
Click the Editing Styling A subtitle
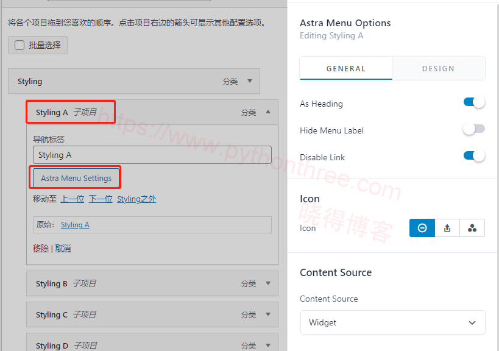click(x=331, y=35)
